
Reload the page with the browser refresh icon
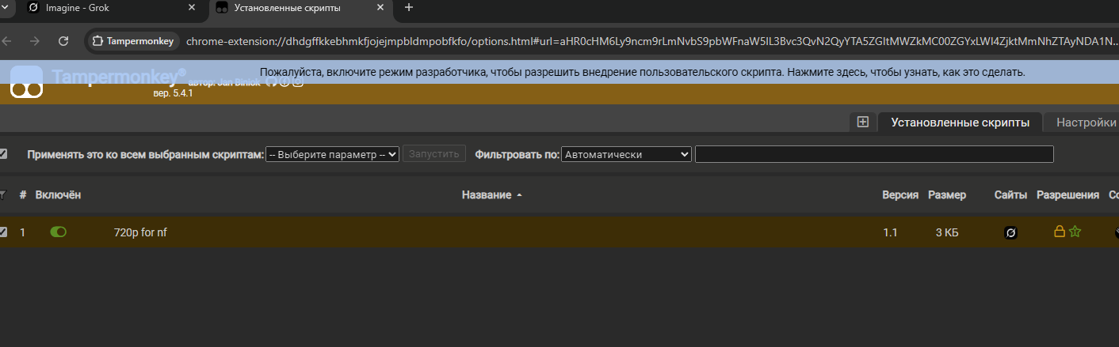[63, 41]
